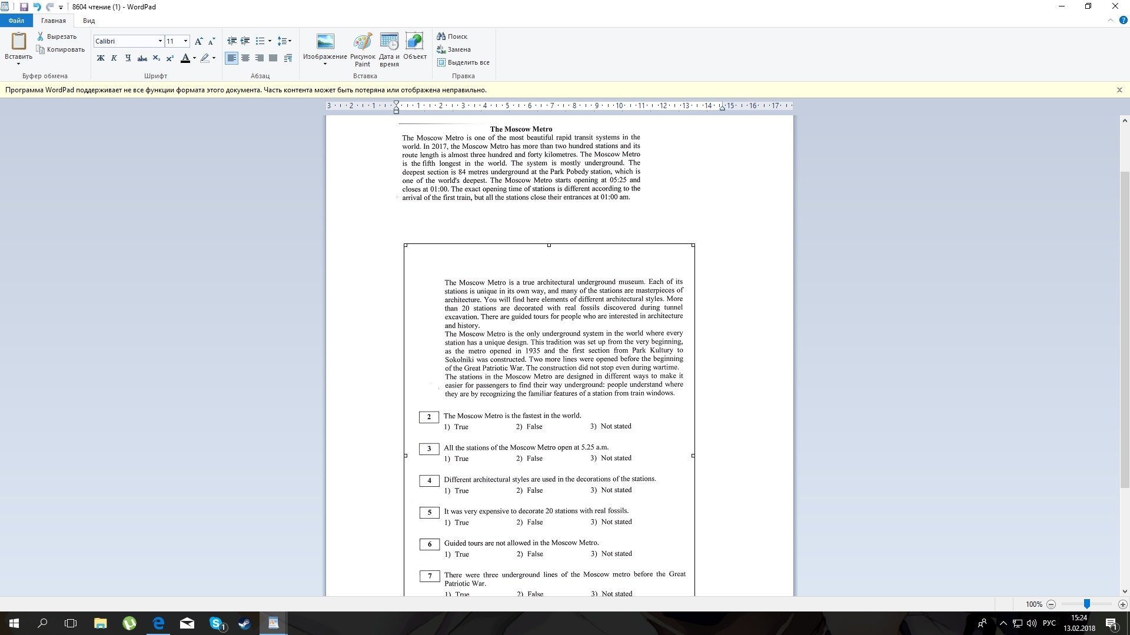1130x635 pixels.
Task: Open Calibri font family dropdown
Action: click(160, 41)
